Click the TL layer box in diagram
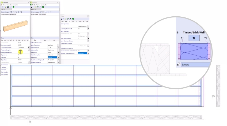This screenshot has width=227, height=126. [x=194, y=39]
